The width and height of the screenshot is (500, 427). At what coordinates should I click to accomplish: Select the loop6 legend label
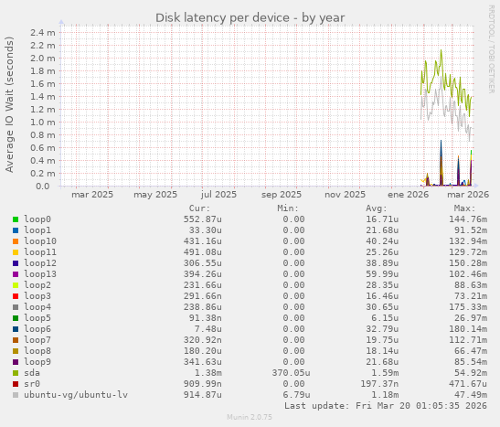(x=37, y=329)
